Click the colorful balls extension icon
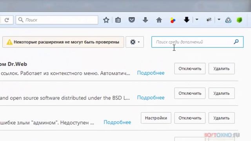Screen dimensions: 251x141 point(173,20)
